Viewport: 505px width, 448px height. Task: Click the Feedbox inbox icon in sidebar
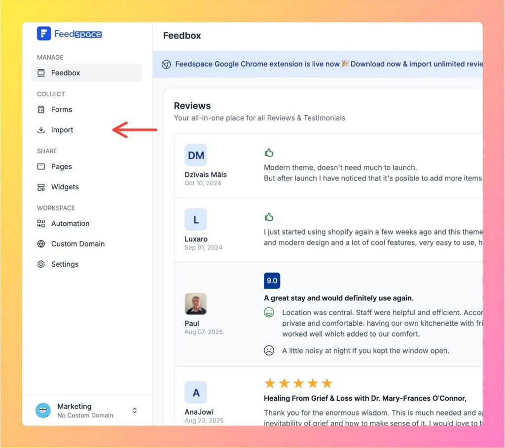click(x=41, y=73)
